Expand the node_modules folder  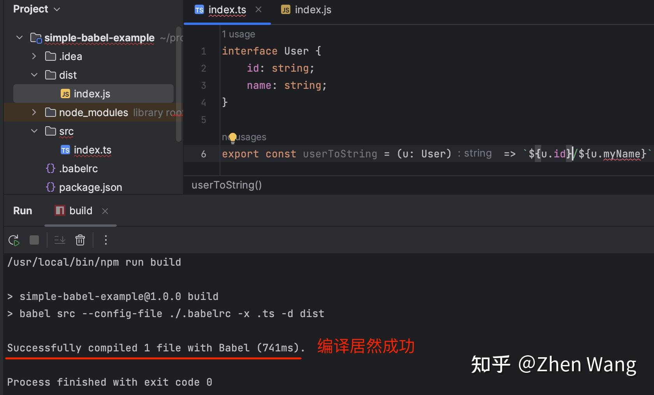click(33, 112)
